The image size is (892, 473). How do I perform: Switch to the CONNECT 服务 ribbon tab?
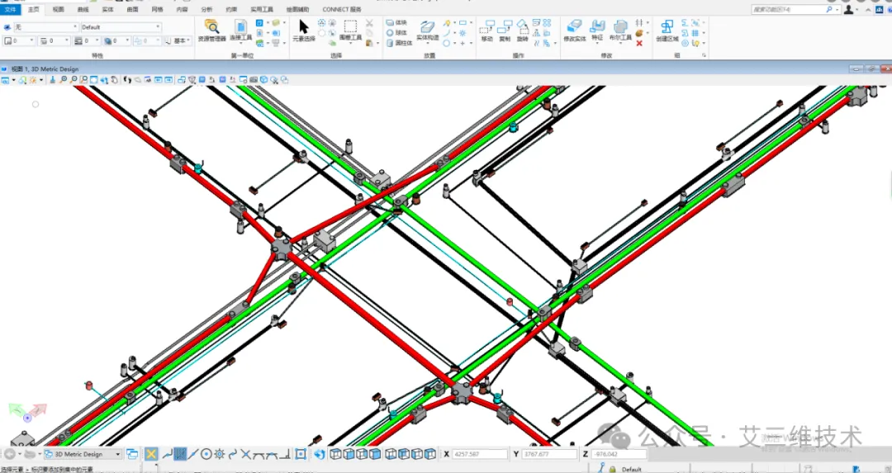342,10
